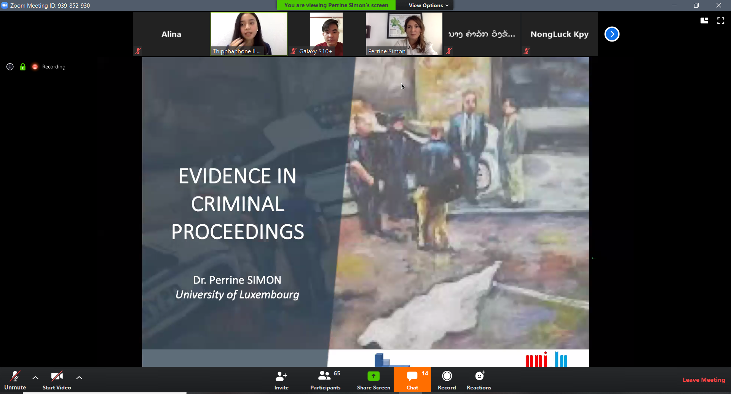
Task: Click 'University of Luxembourg' text on slide
Action: (237, 295)
